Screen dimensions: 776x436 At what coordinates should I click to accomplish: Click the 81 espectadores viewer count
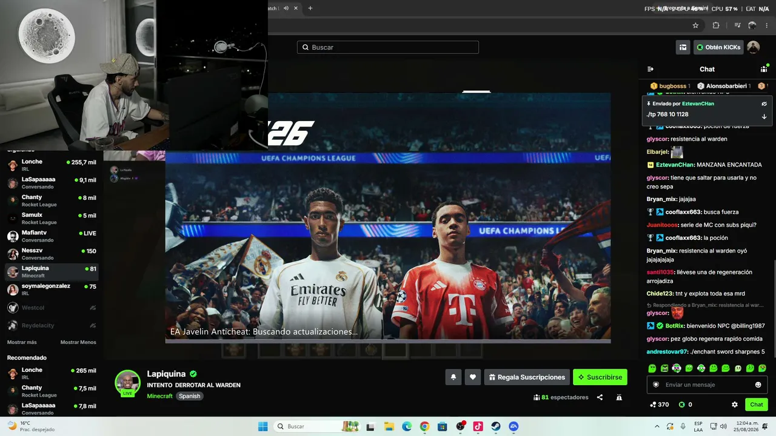click(x=561, y=397)
